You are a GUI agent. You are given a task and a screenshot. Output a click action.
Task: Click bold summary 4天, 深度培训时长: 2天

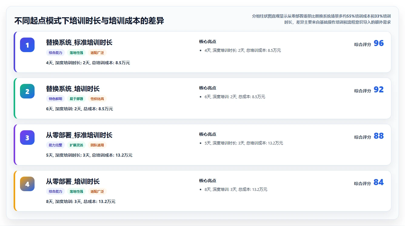click(x=88, y=63)
